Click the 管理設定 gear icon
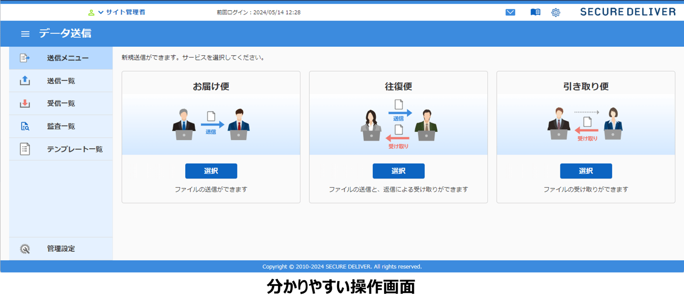The image size is (684, 306). [x=25, y=249]
